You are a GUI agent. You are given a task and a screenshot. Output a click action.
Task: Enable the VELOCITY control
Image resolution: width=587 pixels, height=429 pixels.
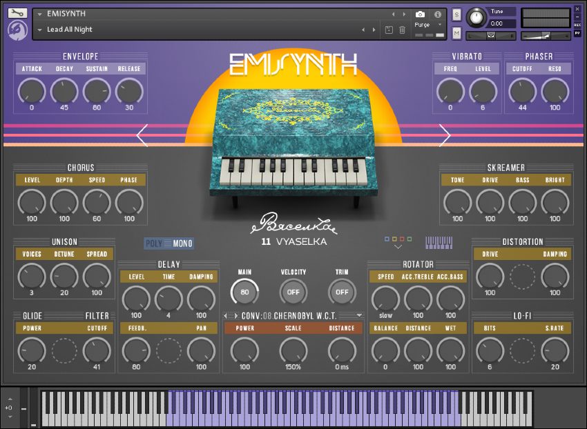(x=293, y=292)
